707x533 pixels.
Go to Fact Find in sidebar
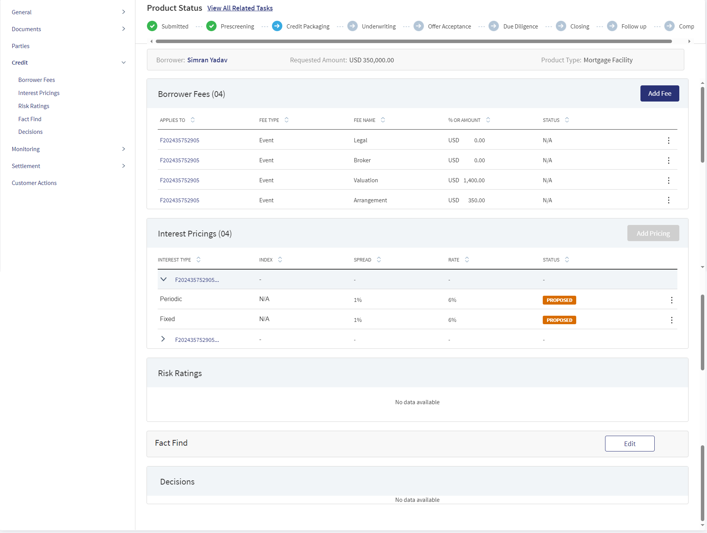pyautogui.click(x=30, y=119)
